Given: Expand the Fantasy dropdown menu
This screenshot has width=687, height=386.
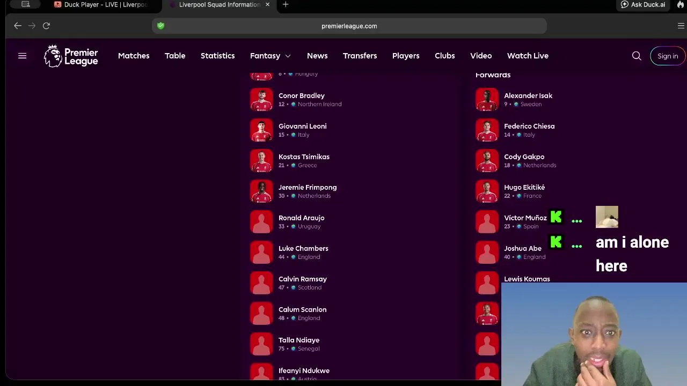Looking at the screenshot, I should click(270, 56).
